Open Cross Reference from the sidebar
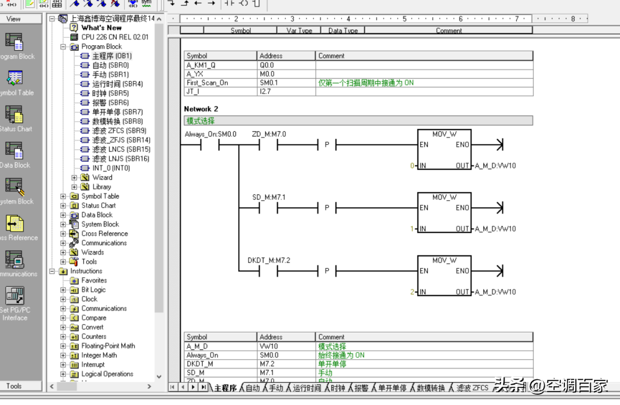 [14, 224]
